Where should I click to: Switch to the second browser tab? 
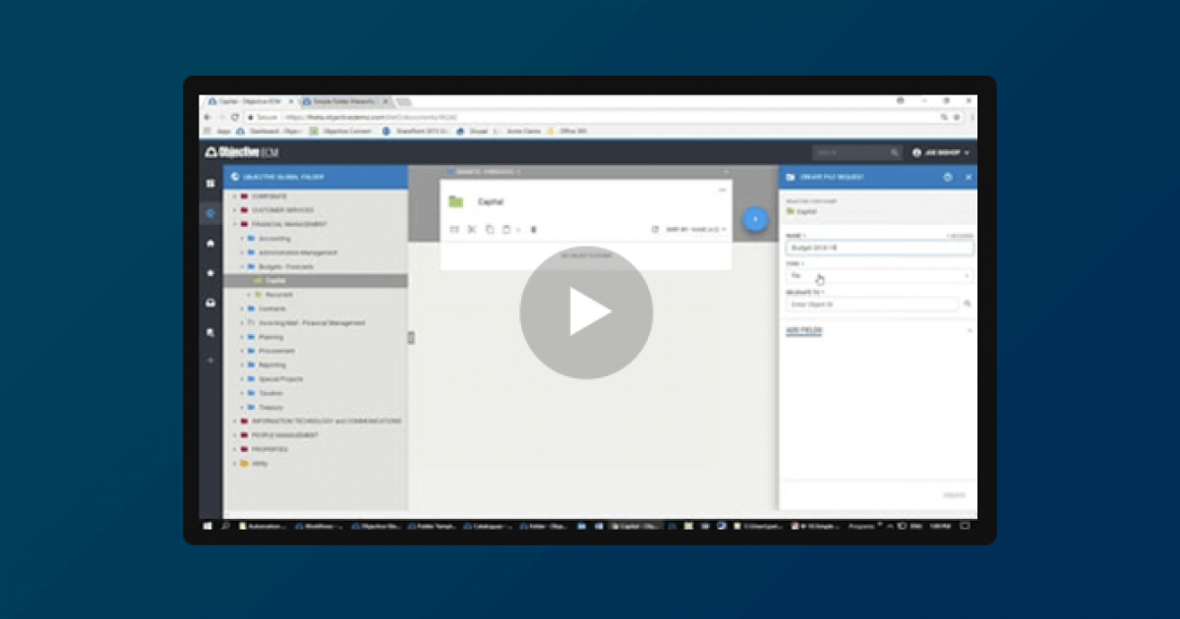(346, 100)
